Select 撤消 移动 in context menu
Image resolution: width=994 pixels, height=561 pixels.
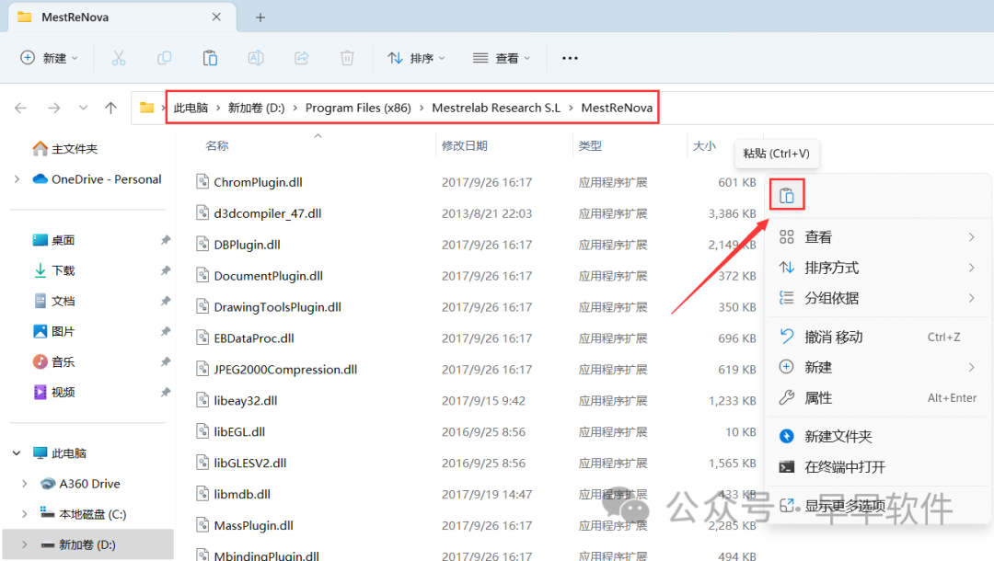tap(833, 337)
